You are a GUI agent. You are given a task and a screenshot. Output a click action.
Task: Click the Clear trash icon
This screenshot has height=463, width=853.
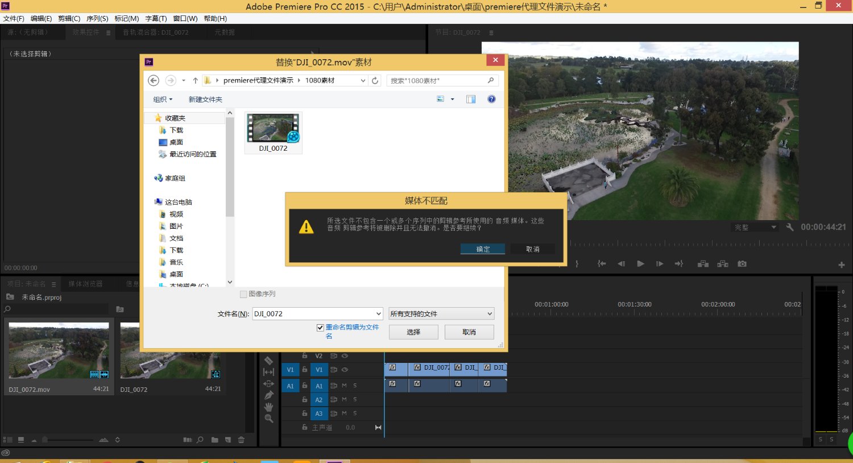[241, 440]
